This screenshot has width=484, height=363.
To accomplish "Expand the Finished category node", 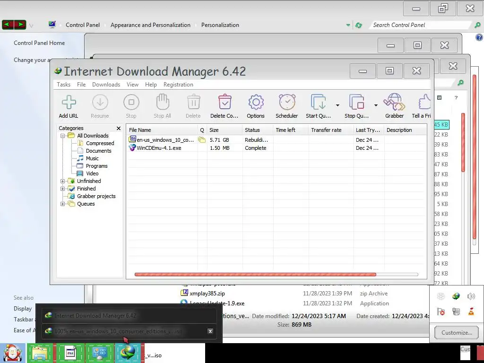I will [x=63, y=189].
